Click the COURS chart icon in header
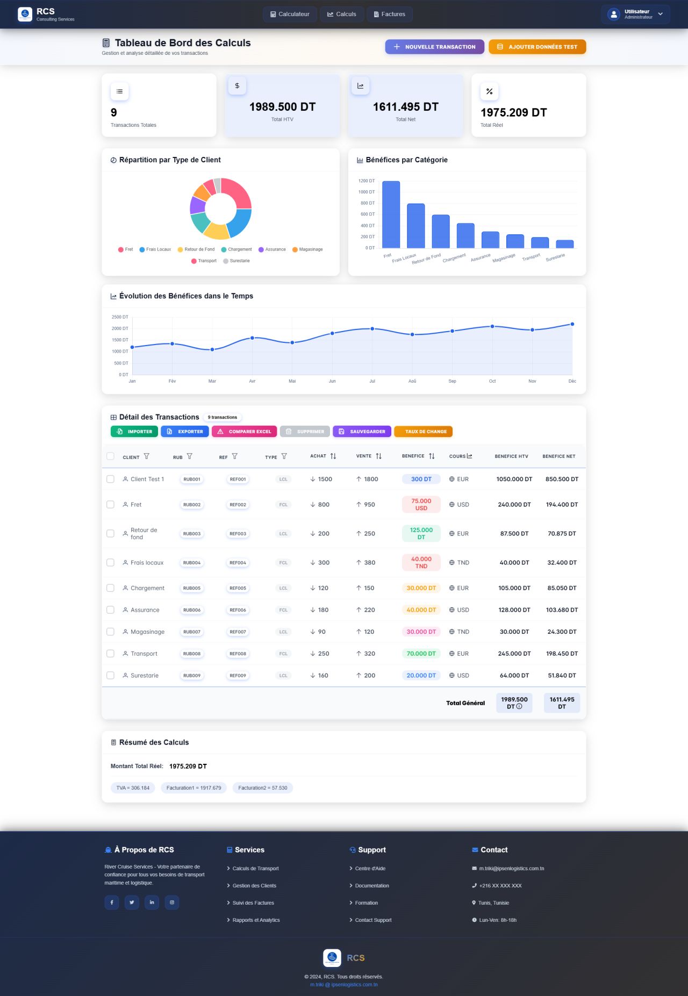This screenshot has height=996, width=688. tap(469, 456)
